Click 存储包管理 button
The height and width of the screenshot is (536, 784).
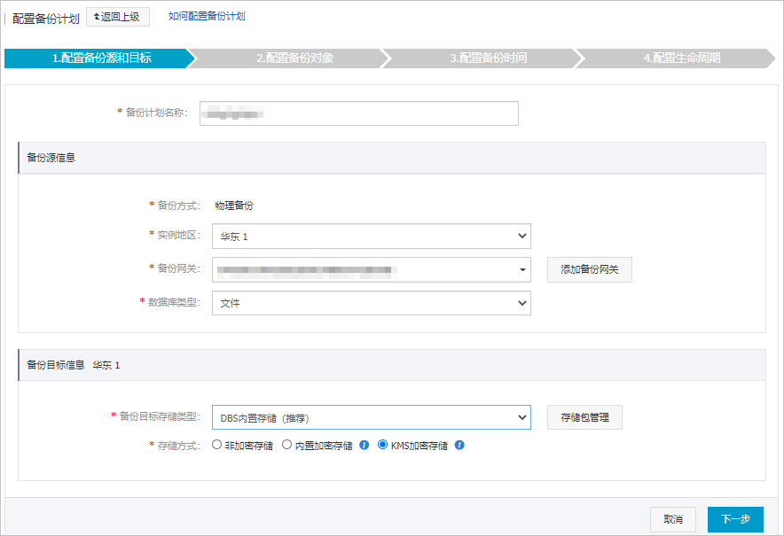584,417
